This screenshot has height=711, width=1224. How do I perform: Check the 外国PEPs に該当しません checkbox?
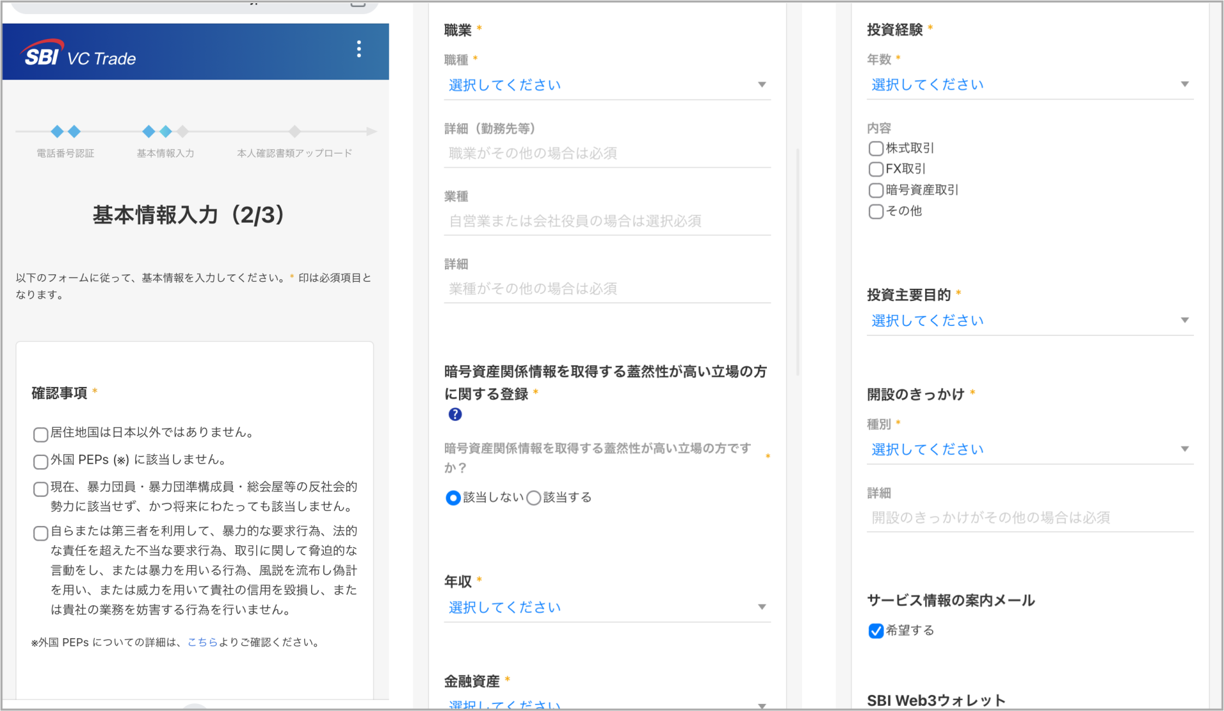pyautogui.click(x=40, y=462)
